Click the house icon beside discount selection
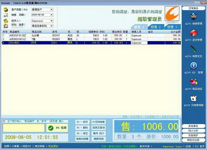This screenshot has height=150, width=207. 6,26
